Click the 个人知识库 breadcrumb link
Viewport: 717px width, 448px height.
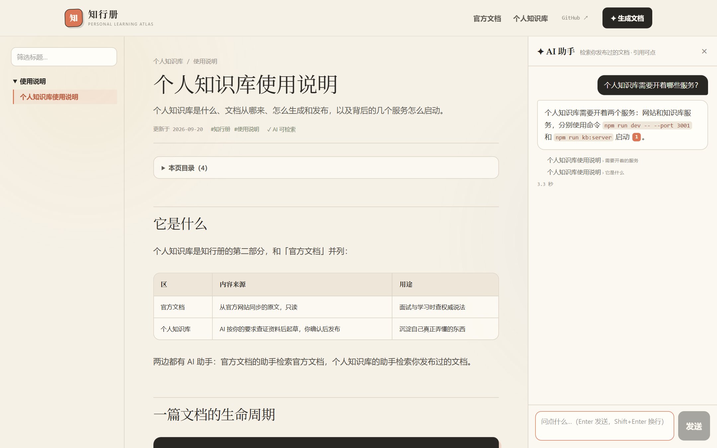pos(168,61)
